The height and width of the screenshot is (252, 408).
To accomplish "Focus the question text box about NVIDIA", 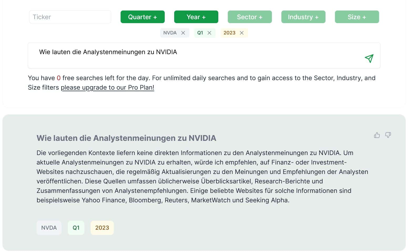I will (204, 55).
